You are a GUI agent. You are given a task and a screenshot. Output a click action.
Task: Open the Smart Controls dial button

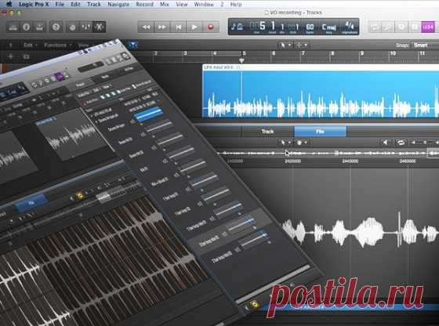pos(72,27)
